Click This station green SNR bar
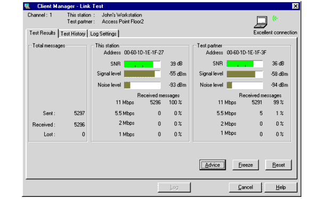Screen dimensions: 329x199 point(142,64)
